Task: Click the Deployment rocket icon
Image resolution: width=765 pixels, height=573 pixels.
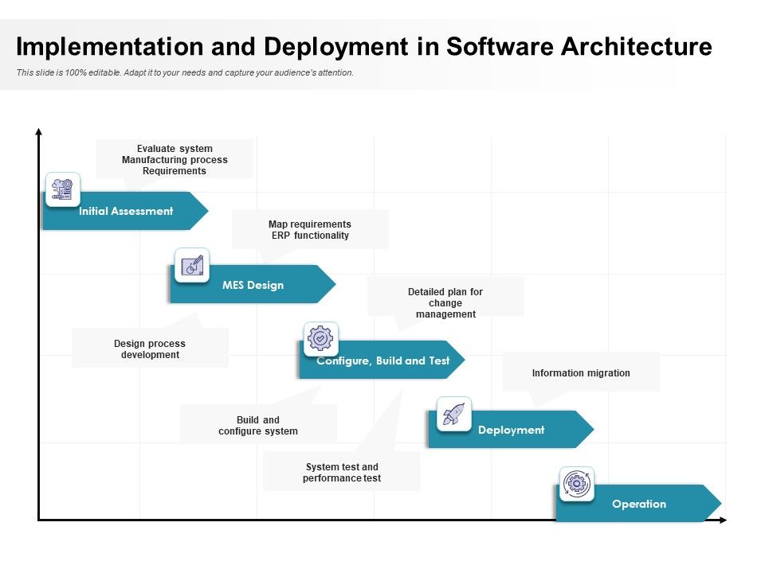Action: (454, 414)
